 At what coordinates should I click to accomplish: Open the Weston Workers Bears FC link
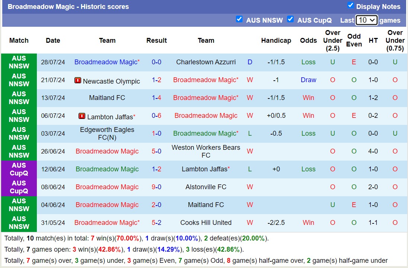pyautogui.click(x=206, y=151)
